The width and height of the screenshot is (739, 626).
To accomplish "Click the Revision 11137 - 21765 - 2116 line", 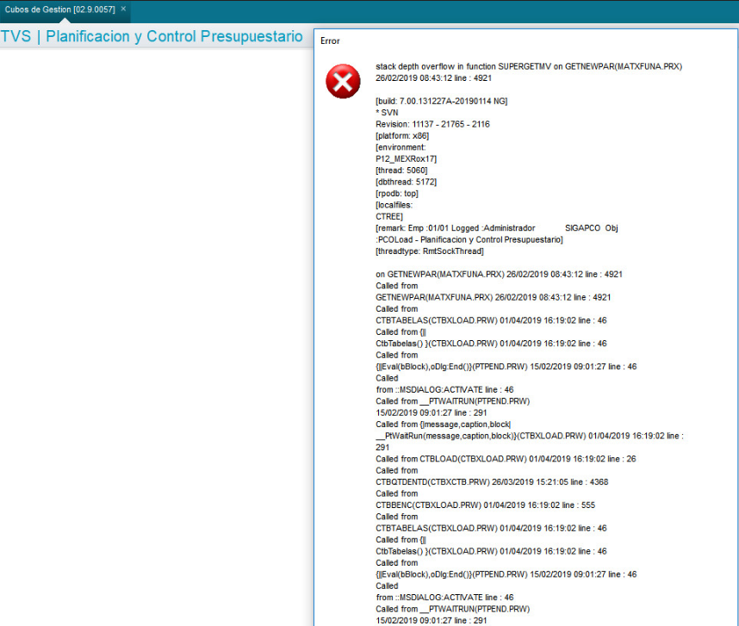I will [x=432, y=124].
